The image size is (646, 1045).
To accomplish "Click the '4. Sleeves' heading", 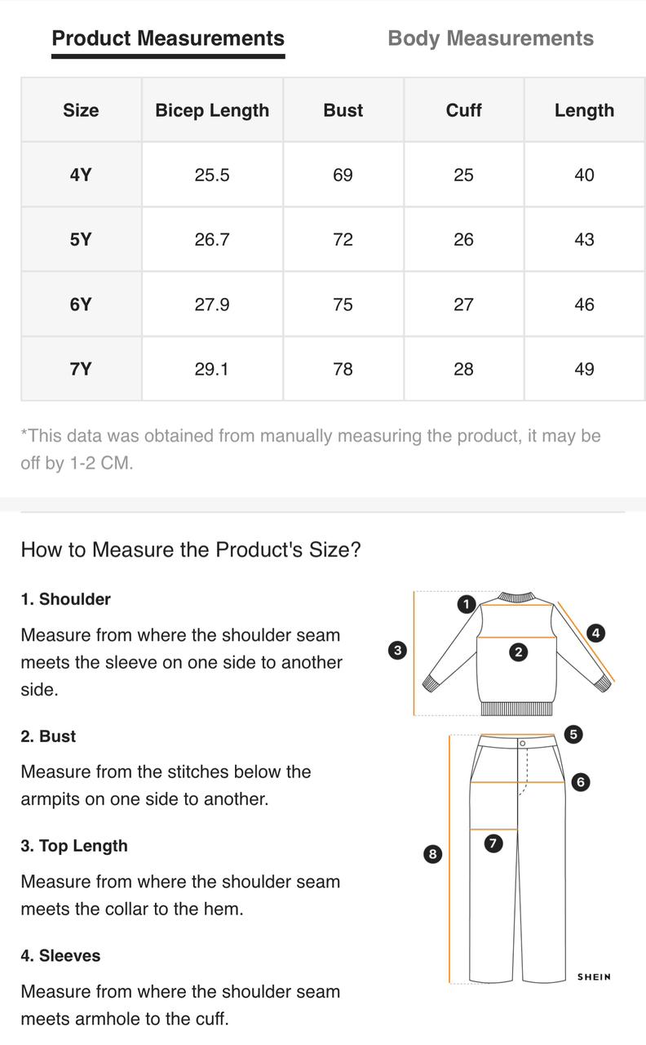I will point(60,956).
